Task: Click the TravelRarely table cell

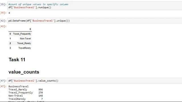Action: pos(25,48)
